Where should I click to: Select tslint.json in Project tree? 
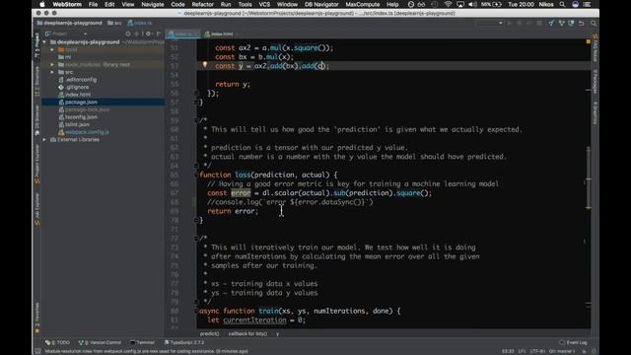[x=74, y=124]
